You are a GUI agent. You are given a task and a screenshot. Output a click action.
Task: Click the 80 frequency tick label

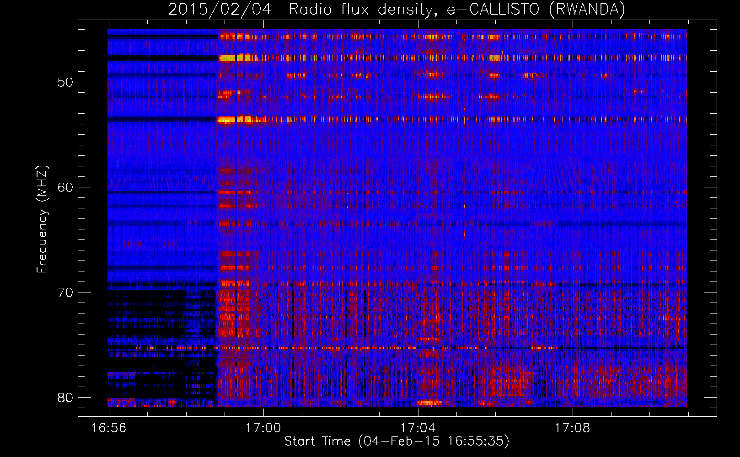point(66,398)
